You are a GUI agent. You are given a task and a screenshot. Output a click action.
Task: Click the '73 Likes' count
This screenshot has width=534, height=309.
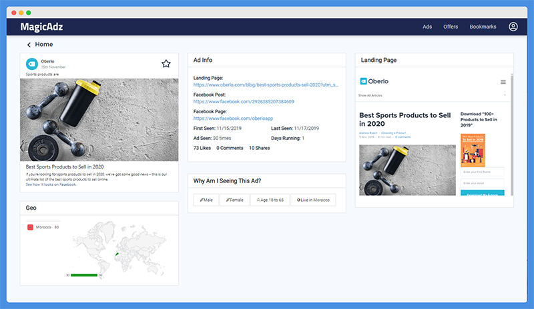click(202, 148)
